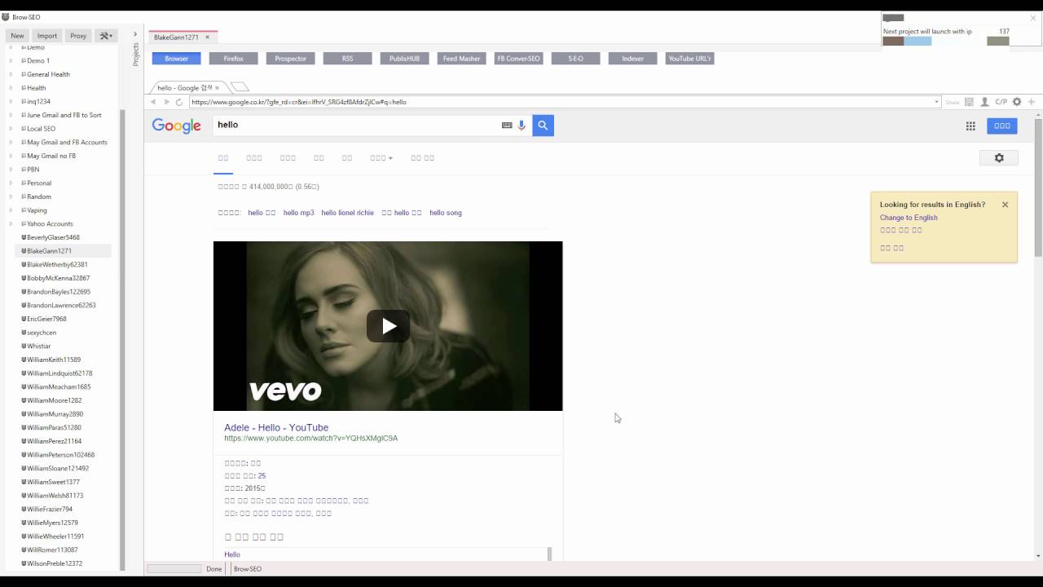Play the Adele Hello video
The height and width of the screenshot is (587, 1043).
point(388,326)
